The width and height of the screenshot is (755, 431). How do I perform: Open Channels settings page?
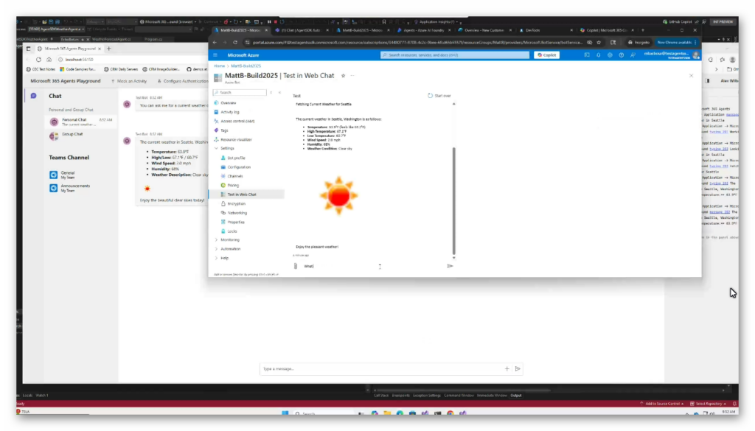click(x=235, y=176)
